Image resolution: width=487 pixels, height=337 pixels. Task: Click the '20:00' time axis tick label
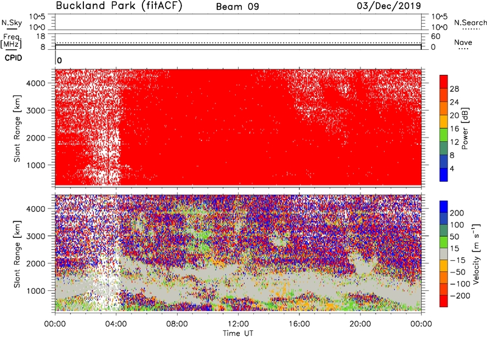(x=360, y=324)
